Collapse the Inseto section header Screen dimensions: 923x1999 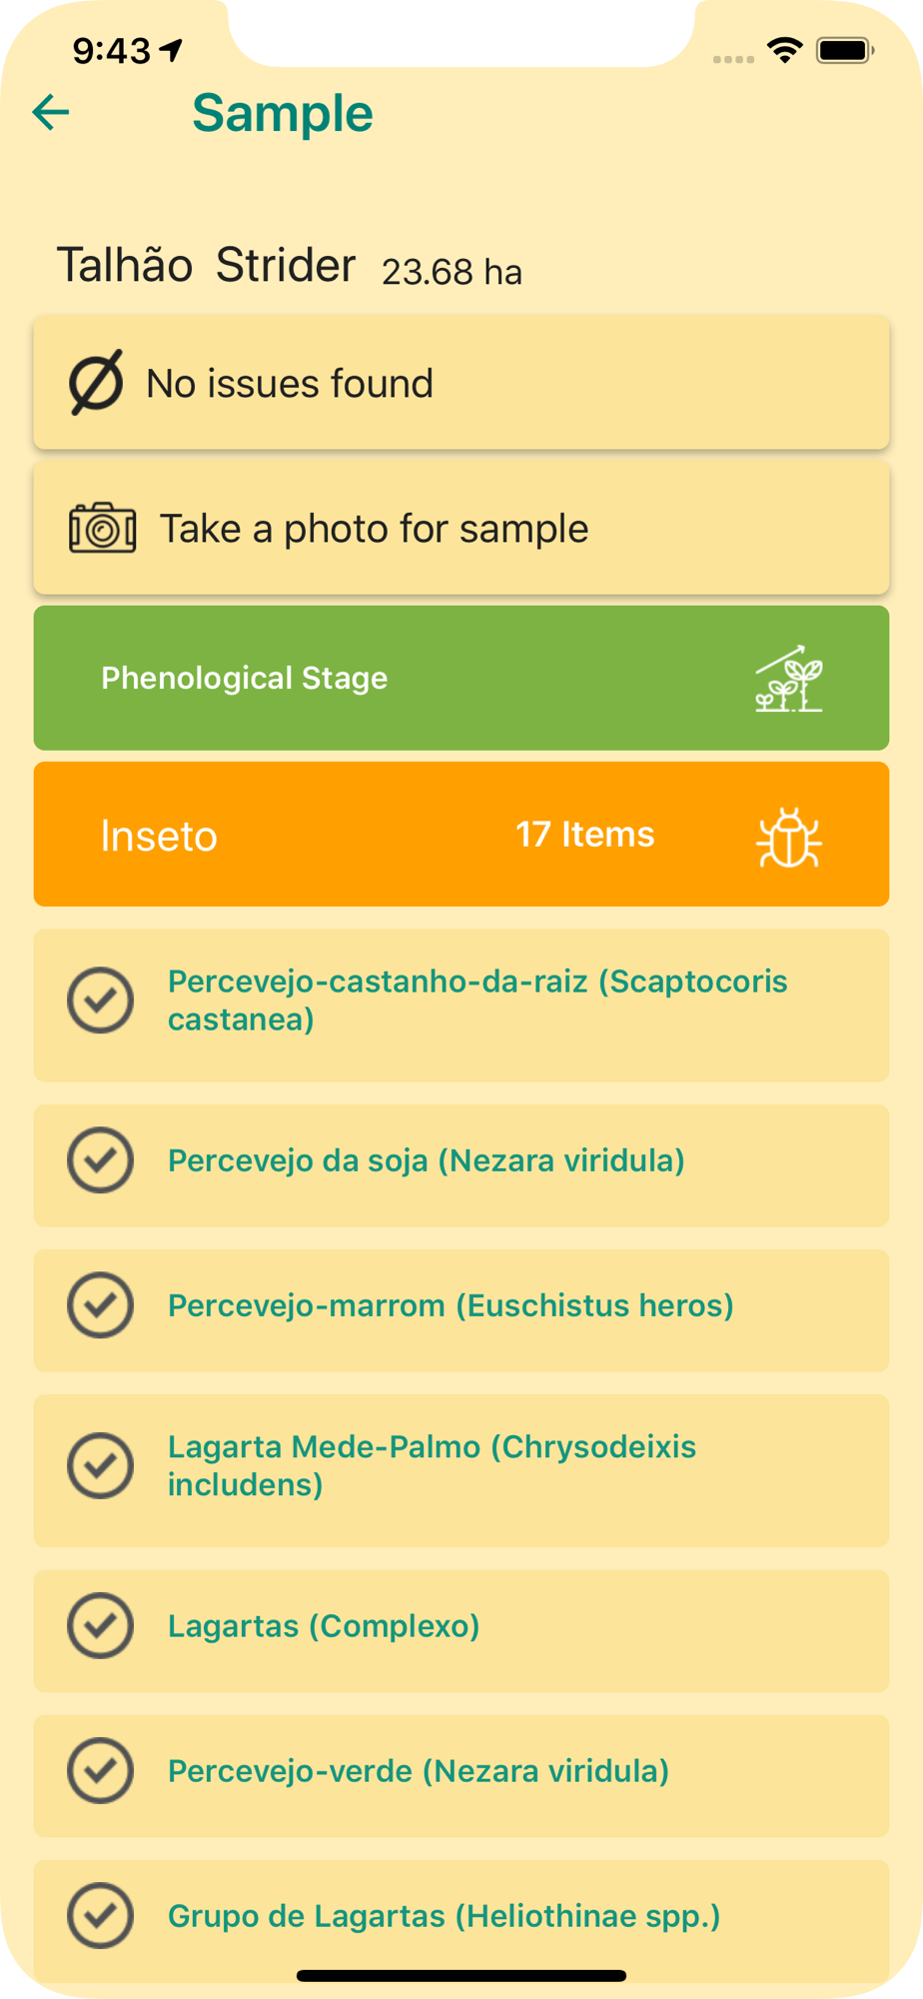point(160,836)
